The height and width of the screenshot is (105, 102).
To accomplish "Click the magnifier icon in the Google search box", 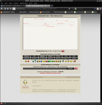I will (x=95, y=9).
